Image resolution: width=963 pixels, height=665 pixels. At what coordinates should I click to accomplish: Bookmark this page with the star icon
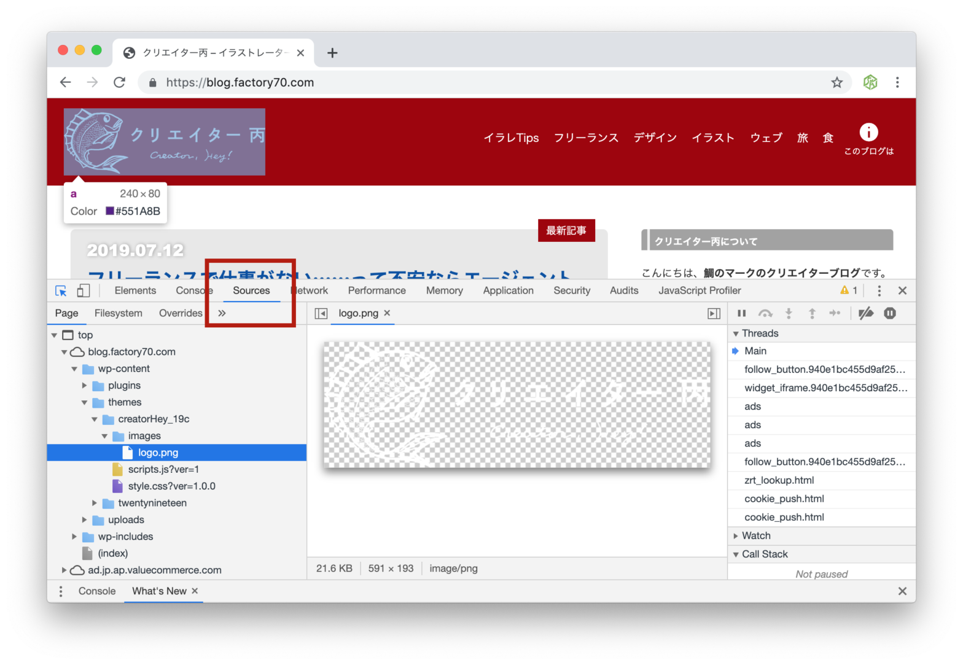[836, 82]
